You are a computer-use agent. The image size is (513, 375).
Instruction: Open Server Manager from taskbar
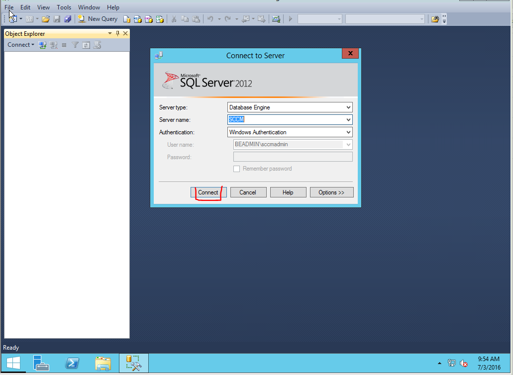coord(41,363)
